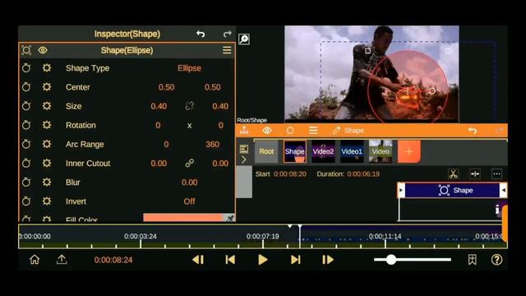Screen dimensions: 526x296
Task: Add a bookmark
Action: [473, 260]
